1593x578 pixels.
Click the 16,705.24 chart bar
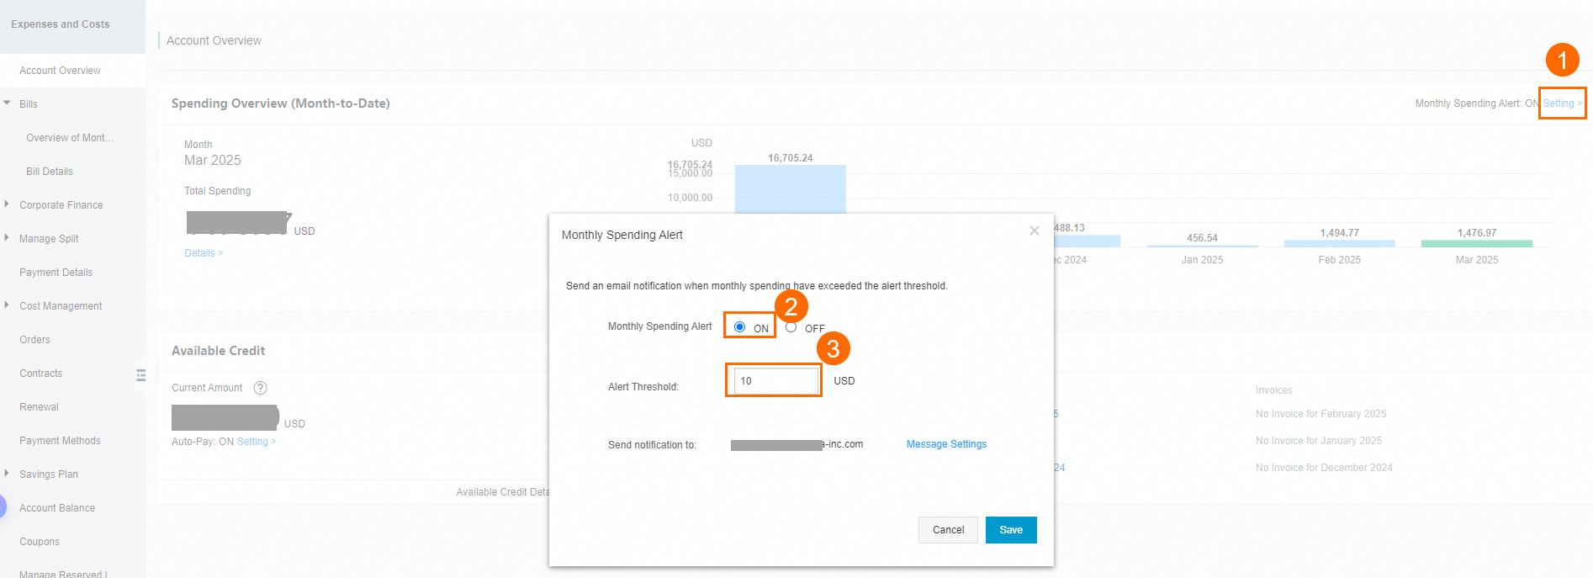(x=790, y=189)
